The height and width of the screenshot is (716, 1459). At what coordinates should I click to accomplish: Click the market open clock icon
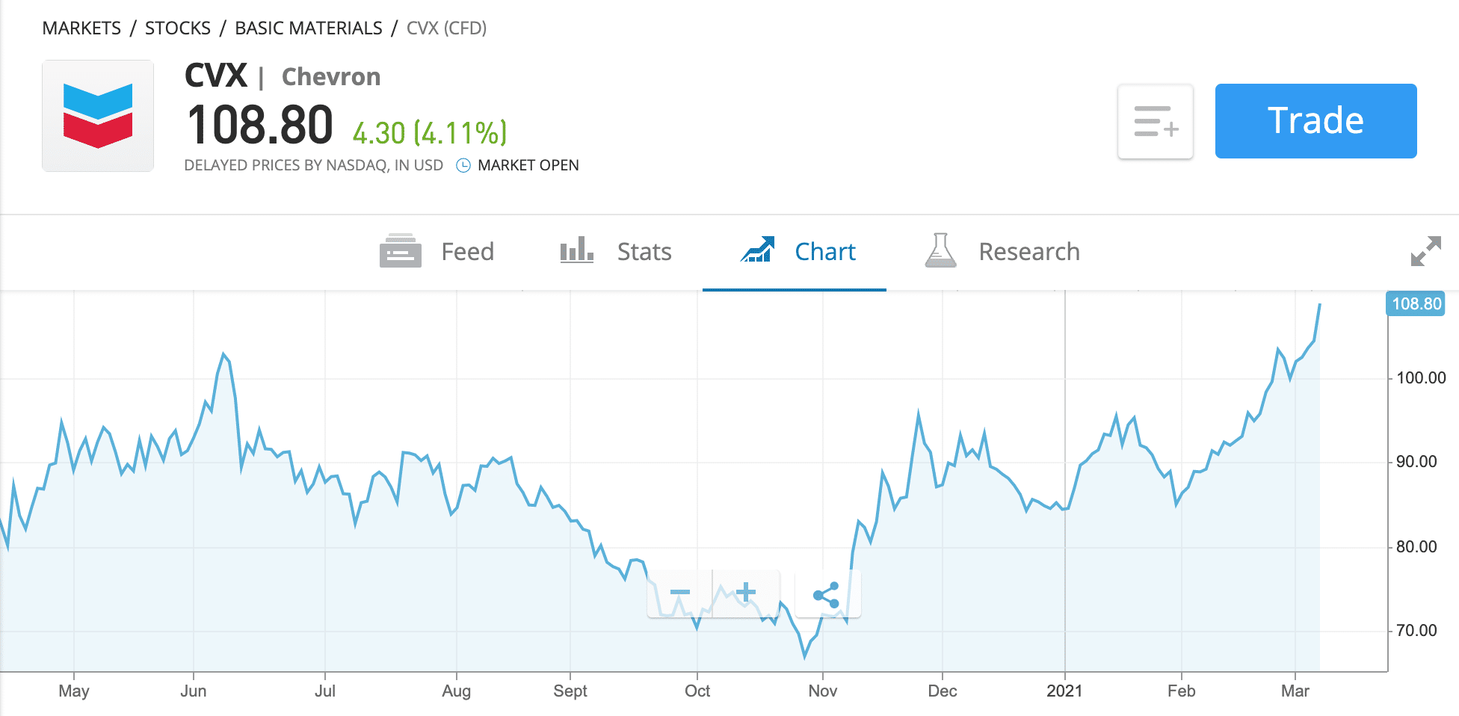(463, 165)
